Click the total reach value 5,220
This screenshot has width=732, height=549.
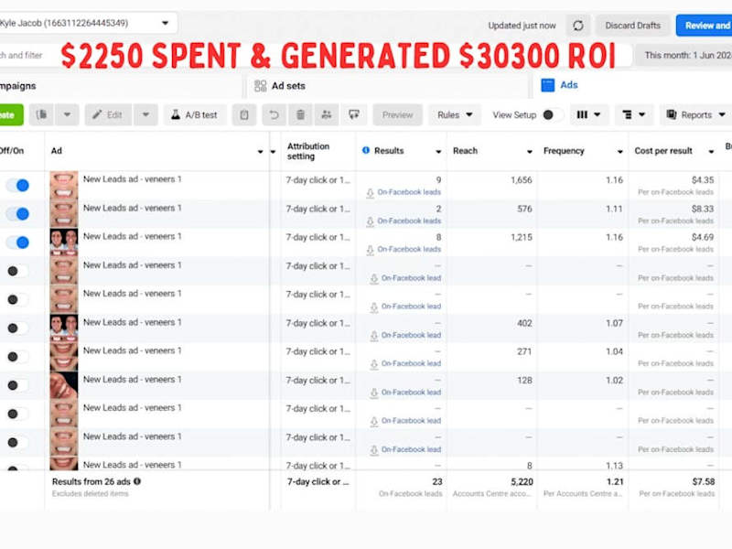[x=522, y=481]
